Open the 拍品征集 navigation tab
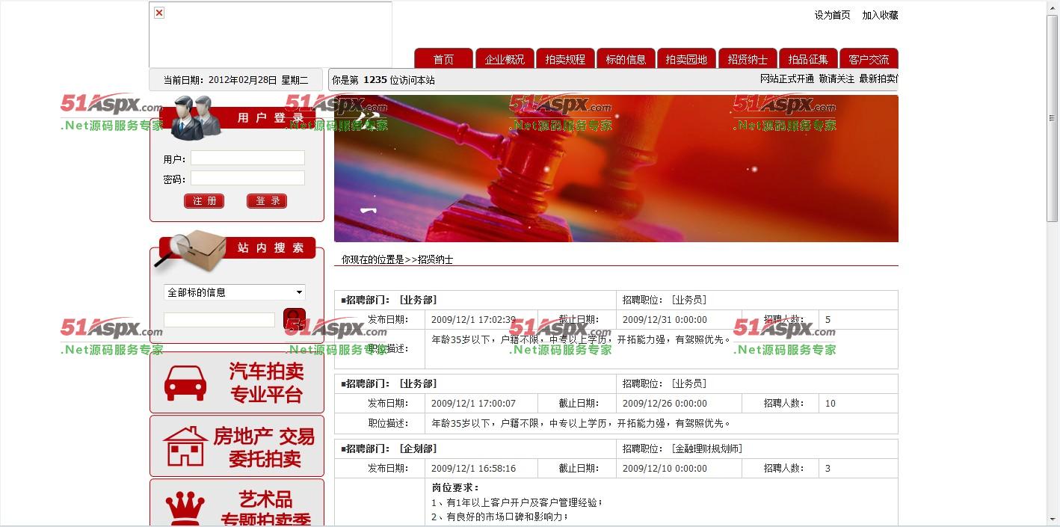 click(808, 59)
